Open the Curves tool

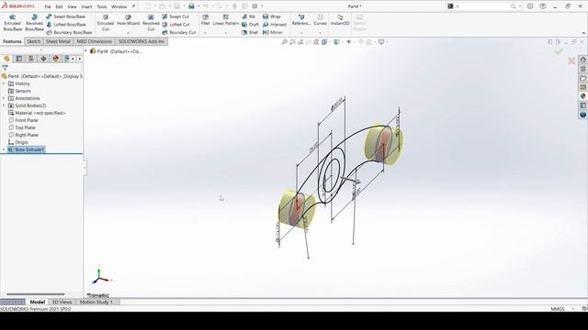320,20
